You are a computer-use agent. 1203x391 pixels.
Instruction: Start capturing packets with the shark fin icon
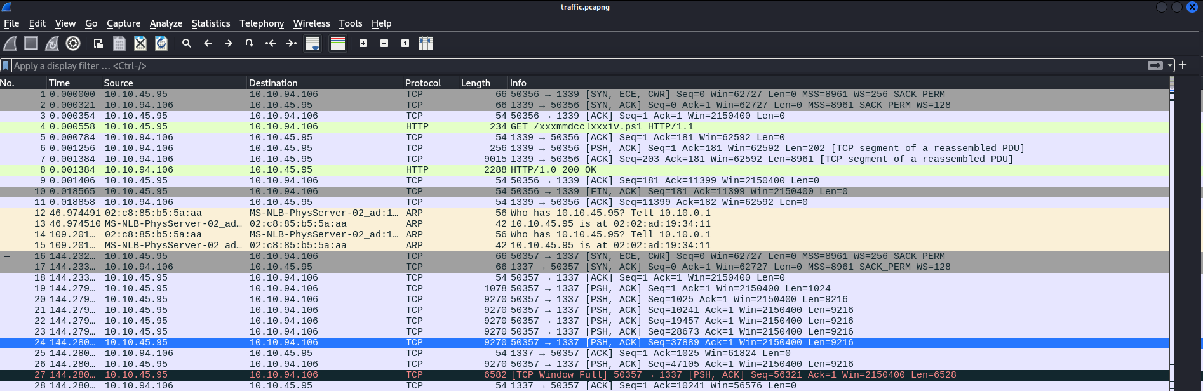[x=10, y=43]
